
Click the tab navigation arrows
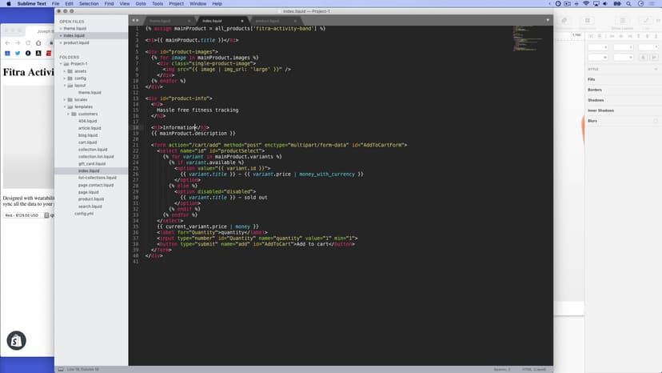pos(135,20)
